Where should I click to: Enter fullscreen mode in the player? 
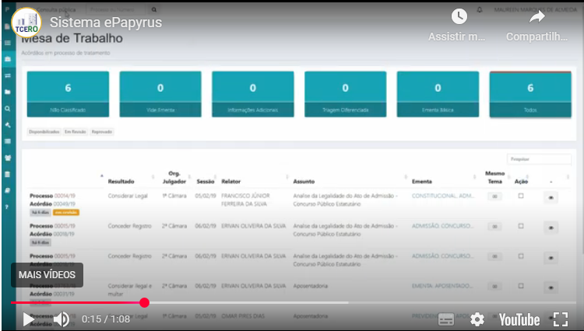tap(560, 319)
